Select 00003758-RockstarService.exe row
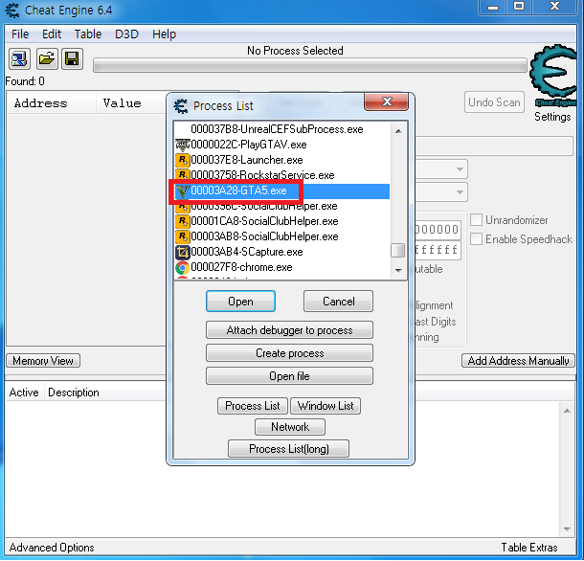 tap(281, 174)
